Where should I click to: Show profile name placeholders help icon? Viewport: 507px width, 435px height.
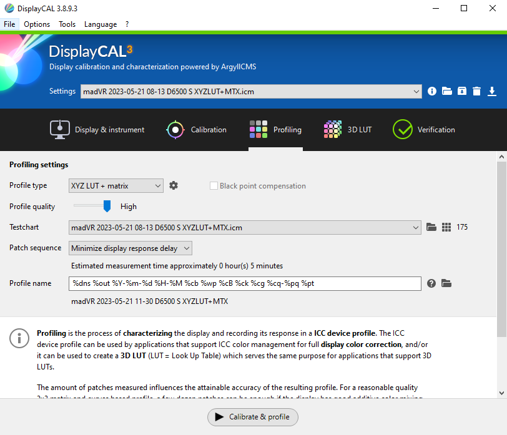click(x=431, y=283)
